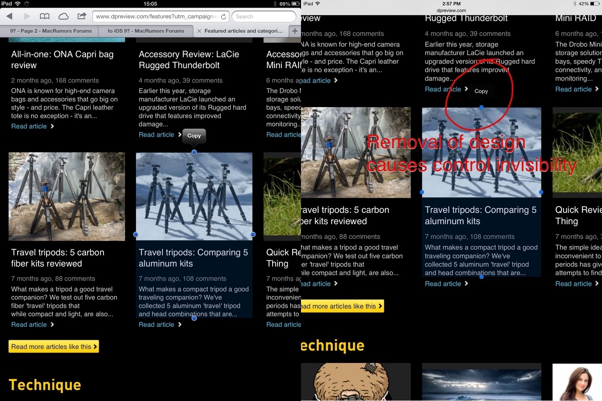Open Read article under aluminum kits, right screenshot
602x401 pixels.
coord(446,284)
